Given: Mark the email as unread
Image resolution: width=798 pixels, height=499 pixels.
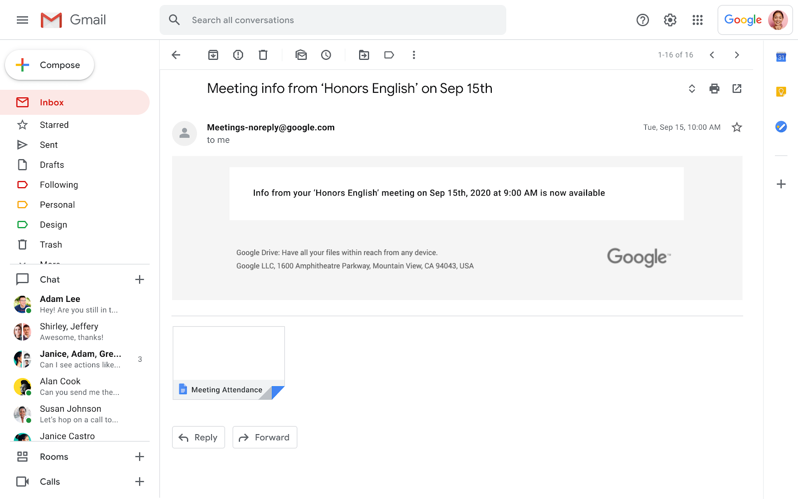Looking at the screenshot, I should pos(301,55).
